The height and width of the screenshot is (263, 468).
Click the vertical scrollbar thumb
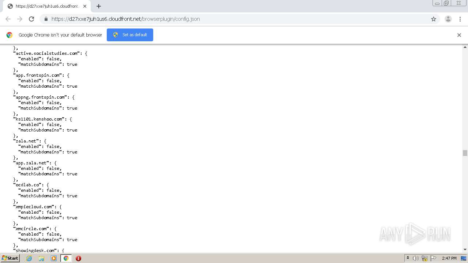465,153
